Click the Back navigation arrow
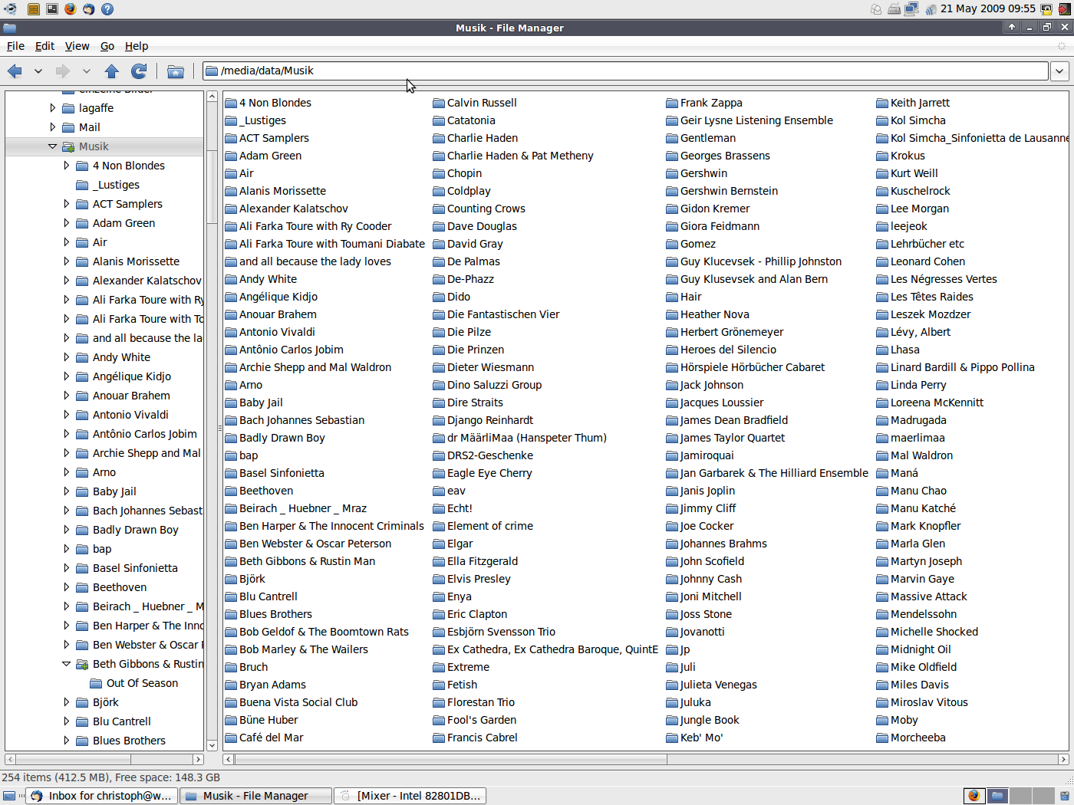 click(15, 71)
